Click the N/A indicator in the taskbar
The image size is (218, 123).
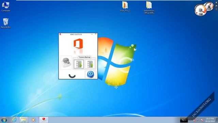184,120
